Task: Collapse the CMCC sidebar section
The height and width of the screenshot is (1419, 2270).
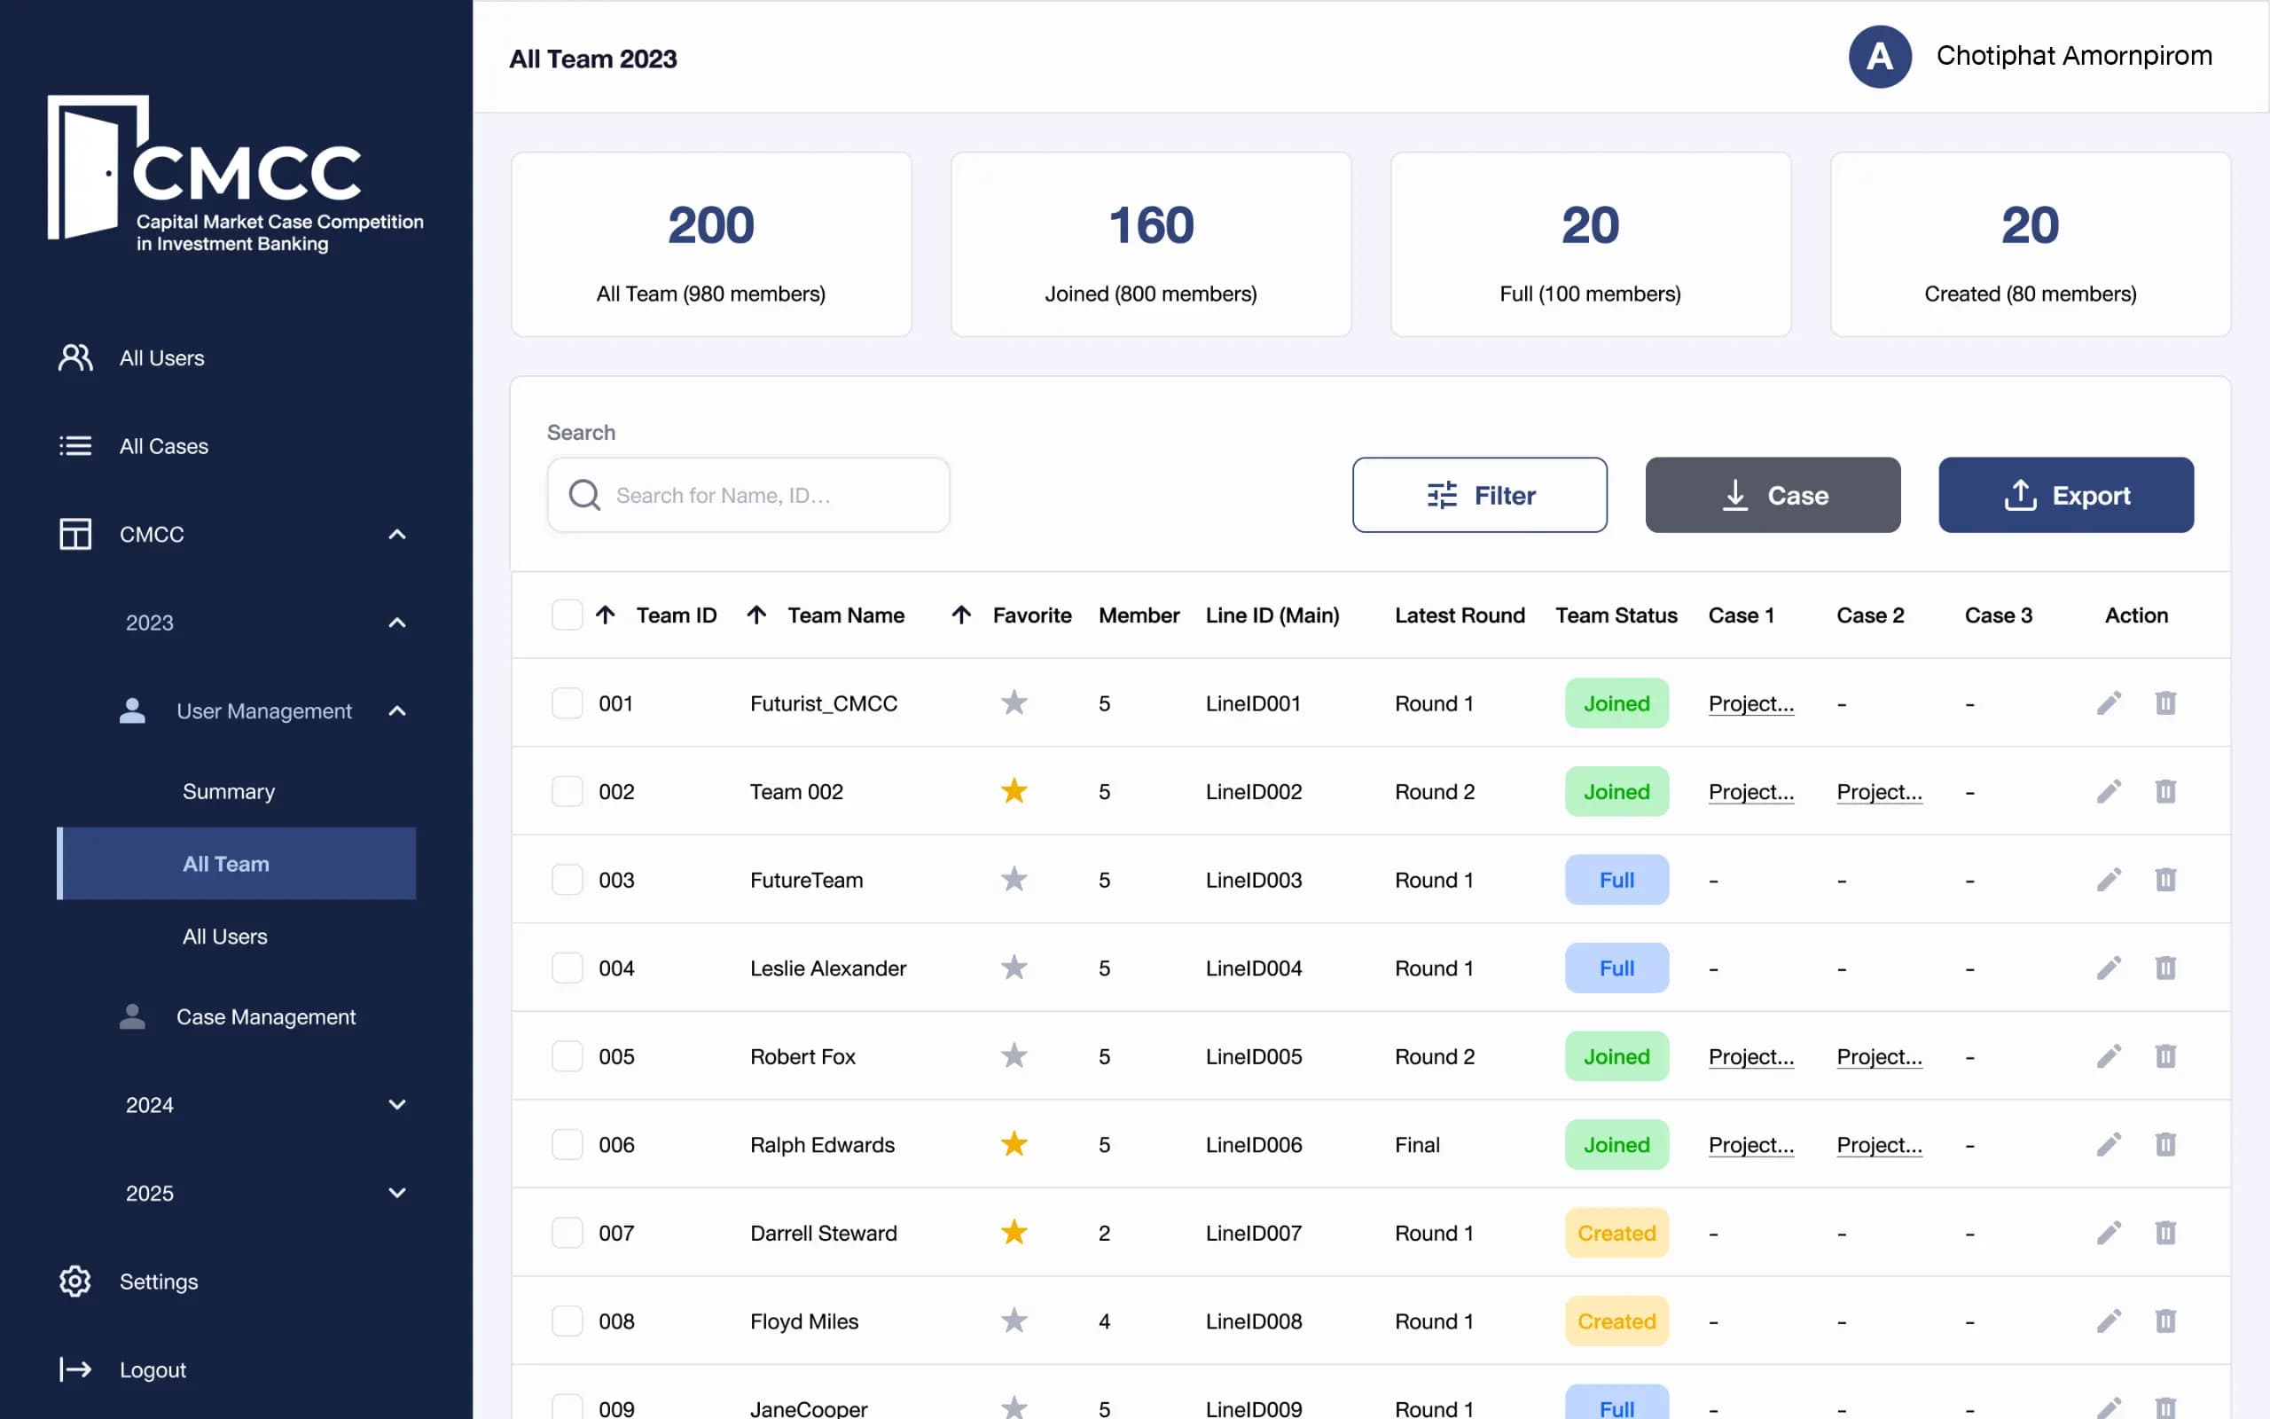Action: [x=396, y=534]
